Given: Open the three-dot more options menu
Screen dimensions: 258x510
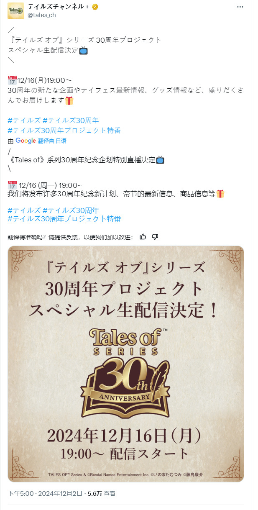Looking at the screenshot, I should point(240,7).
